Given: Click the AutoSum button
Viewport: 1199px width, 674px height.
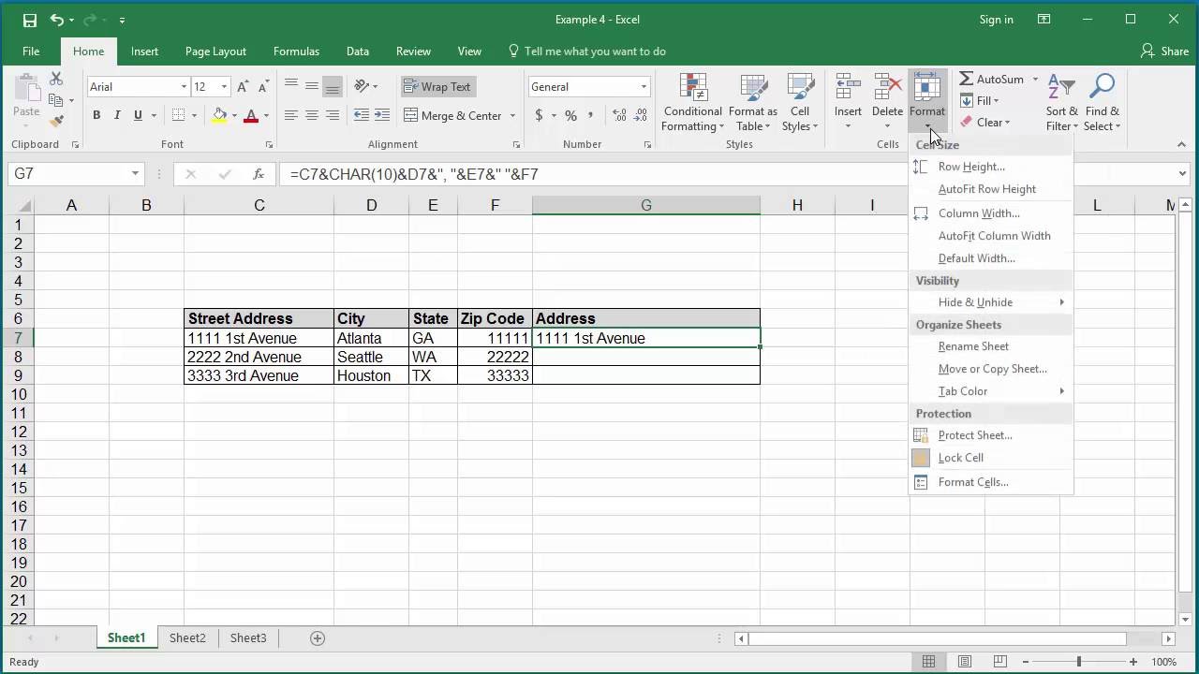Looking at the screenshot, I should [x=992, y=80].
